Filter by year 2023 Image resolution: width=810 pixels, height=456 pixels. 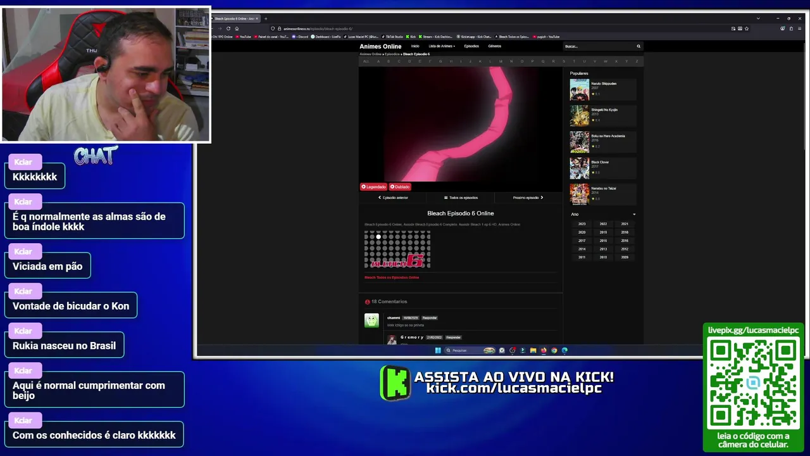pyautogui.click(x=582, y=224)
